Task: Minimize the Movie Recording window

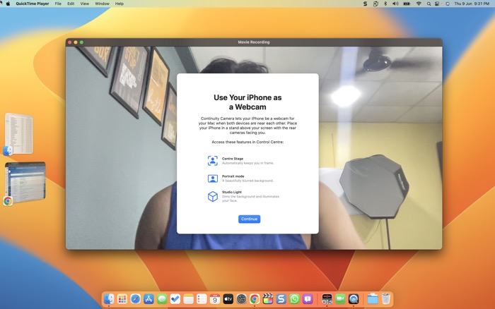Action: tap(76, 42)
